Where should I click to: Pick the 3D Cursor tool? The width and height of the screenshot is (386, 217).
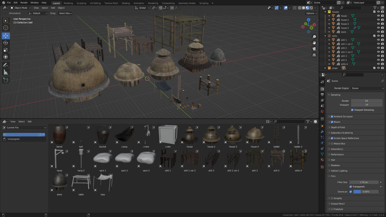point(5,28)
